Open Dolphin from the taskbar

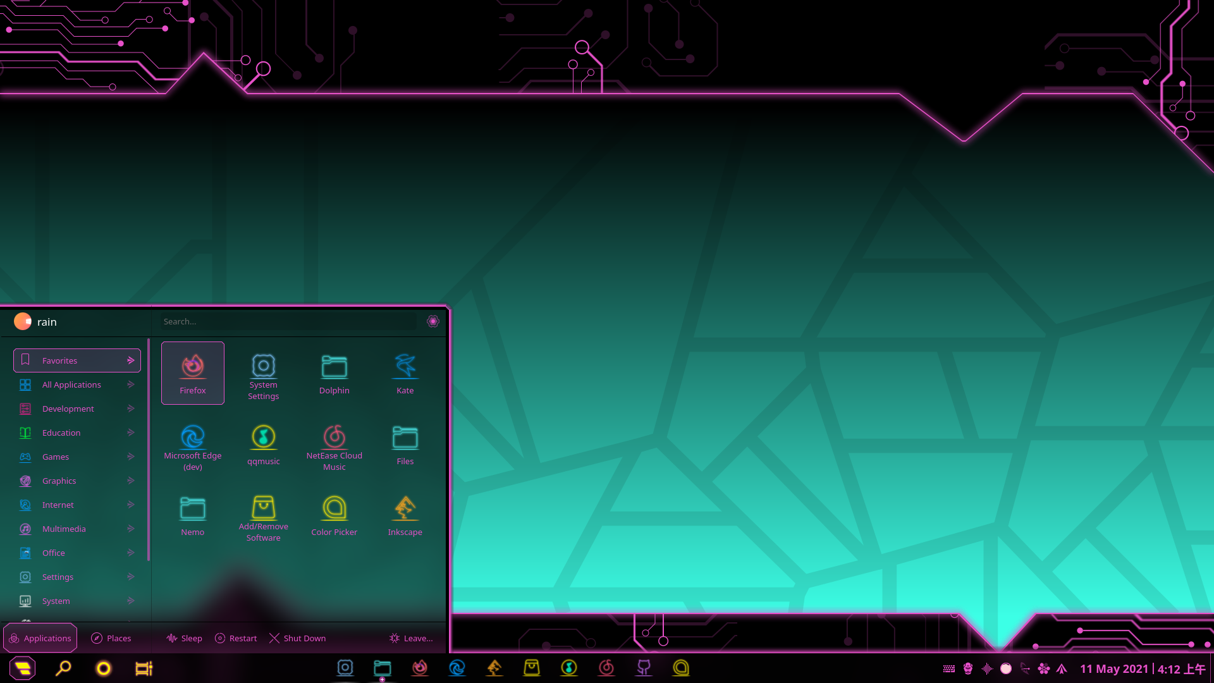[383, 668]
